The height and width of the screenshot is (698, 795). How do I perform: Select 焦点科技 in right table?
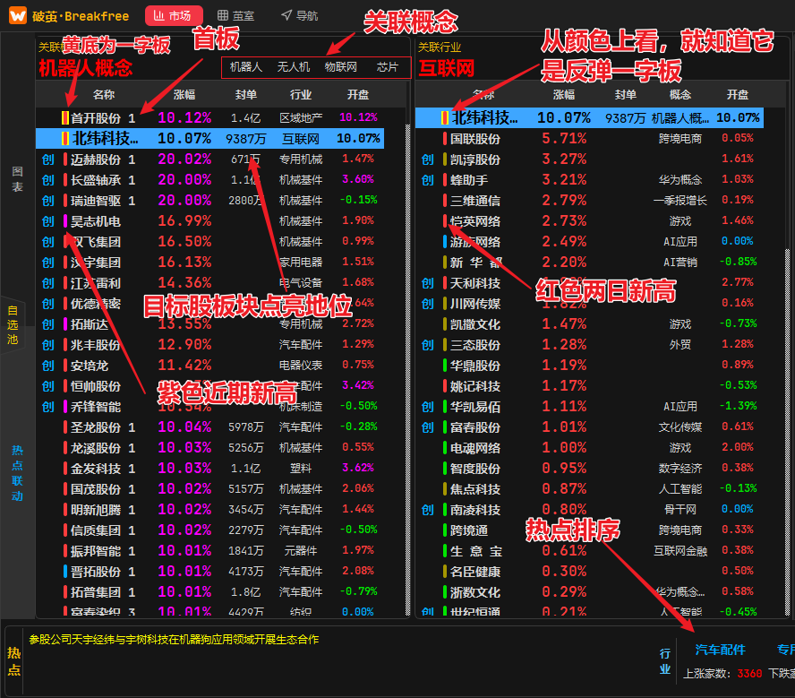click(475, 489)
